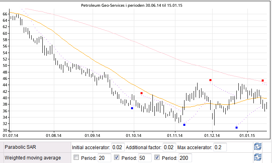Click red SAR marker near 01.12.14
Image resolution: width=272 pixels, height=163 pixels.
pyautogui.click(x=210, y=80)
